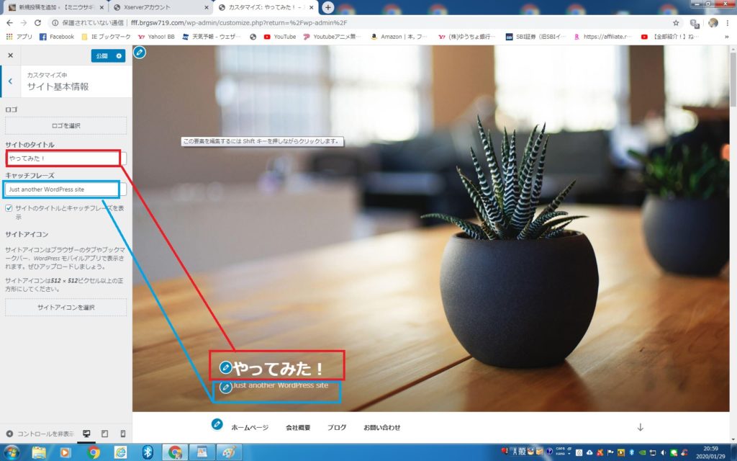The height and width of the screenshot is (461, 737).
Task: Switch to mobile preview mode
Action: [122, 434]
